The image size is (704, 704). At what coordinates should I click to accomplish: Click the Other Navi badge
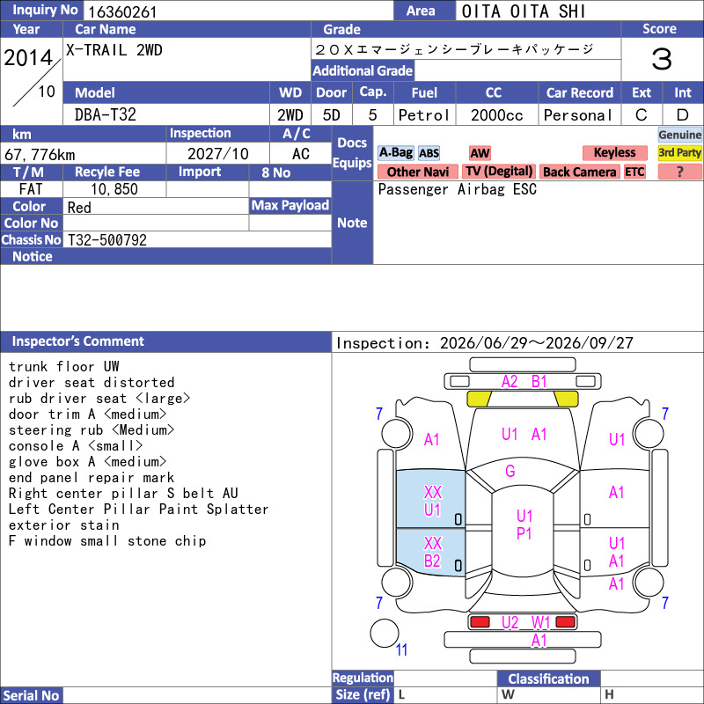(x=417, y=172)
